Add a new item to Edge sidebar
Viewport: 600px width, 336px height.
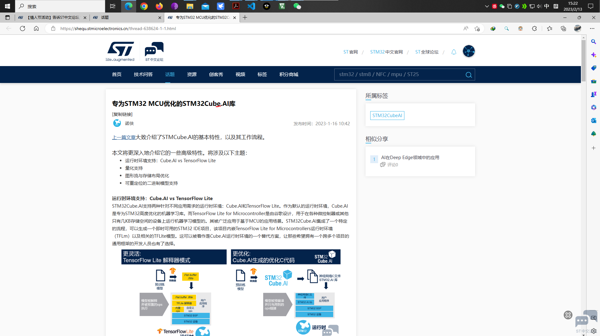[x=593, y=148]
